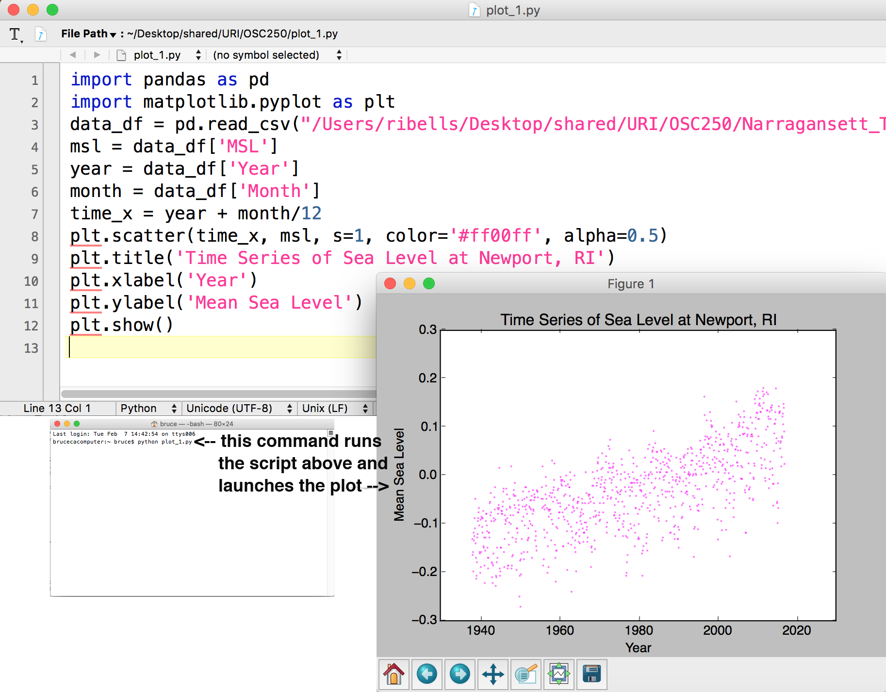Click the Save figure floppy disk icon
Viewport: 886px width, 692px height.
click(x=591, y=674)
